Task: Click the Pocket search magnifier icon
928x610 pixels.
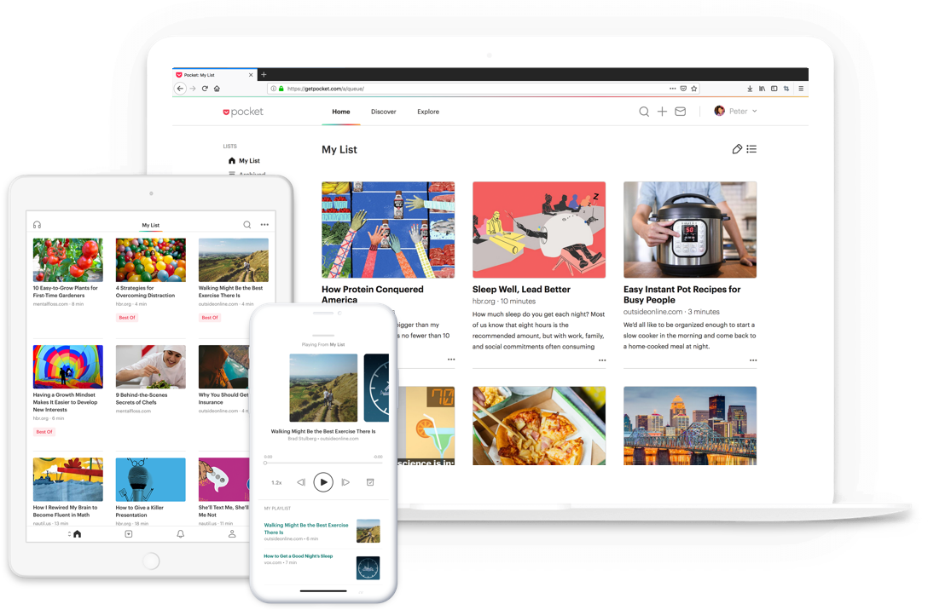Action: click(644, 112)
